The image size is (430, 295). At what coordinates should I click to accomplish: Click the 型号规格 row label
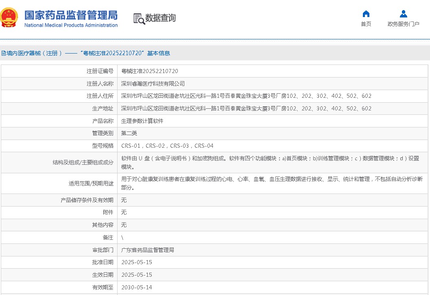103,146
